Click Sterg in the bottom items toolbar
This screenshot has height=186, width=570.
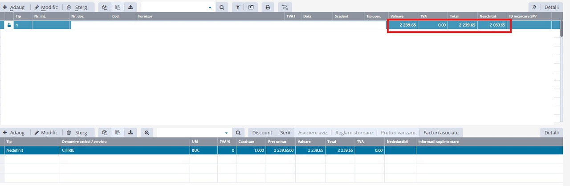click(x=77, y=133)
